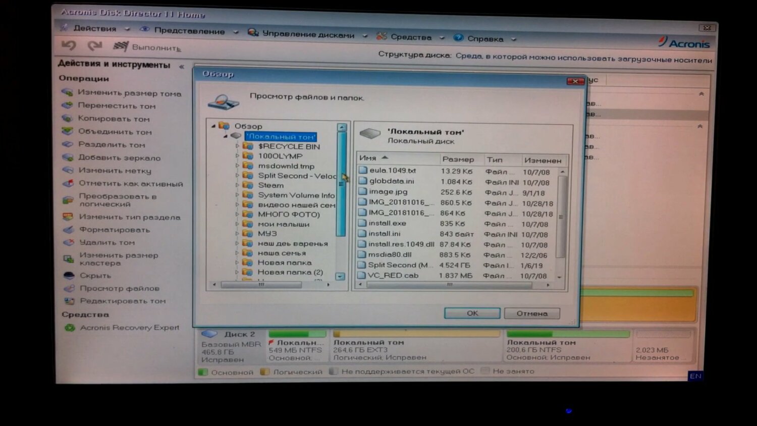This screenshot has height=426, width=757.
Task: Select 'Локальный том' in the tree
Action: [281, 136]
